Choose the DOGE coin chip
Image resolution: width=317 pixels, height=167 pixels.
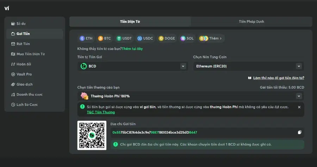(167, 38)
